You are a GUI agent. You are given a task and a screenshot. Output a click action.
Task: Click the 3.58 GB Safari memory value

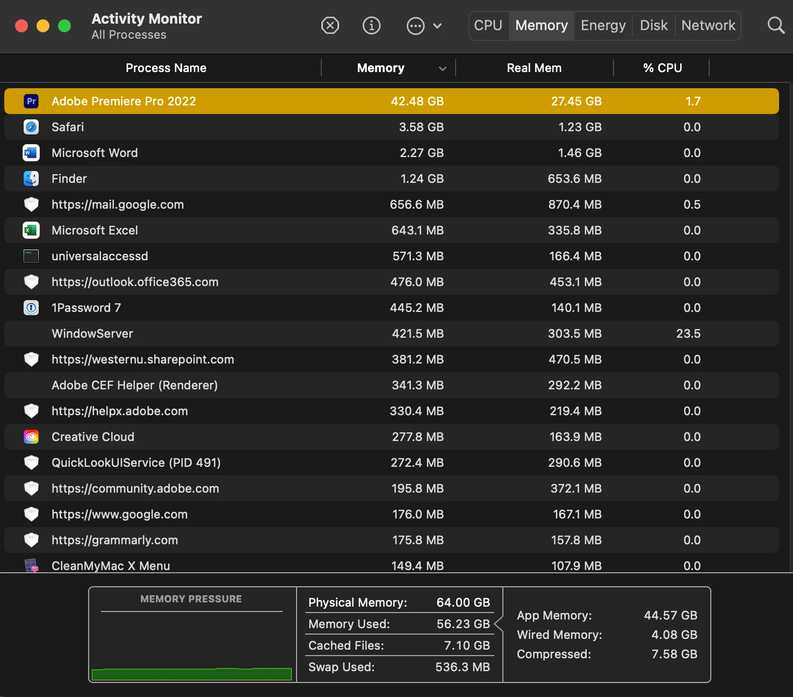(x=421, y=127)
